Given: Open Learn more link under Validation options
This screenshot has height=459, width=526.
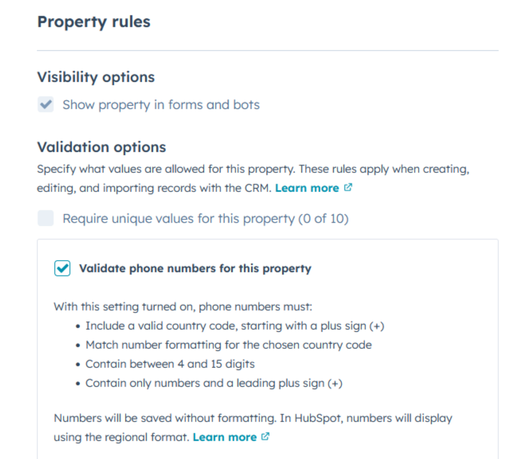Looking at the screenshot, I should (x=307, y=188).
